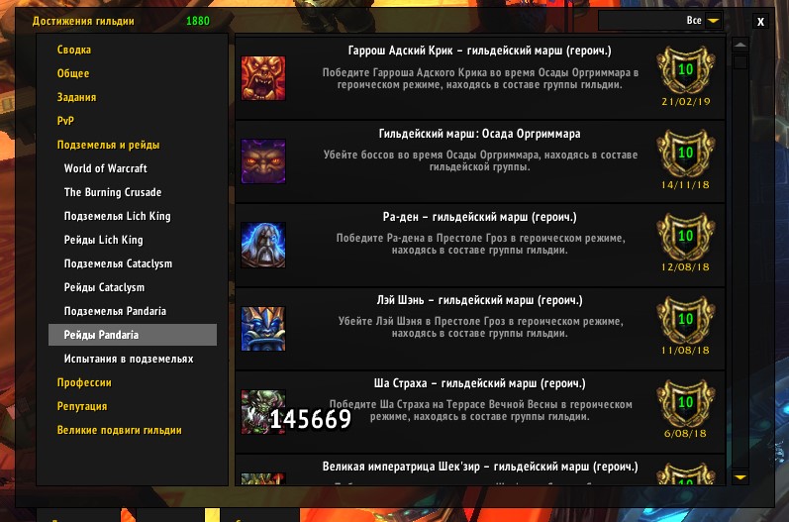The width and height of the screenshot is (789, 522).
Task: Click the scrollbar thumb in achievements list
Action: (740, 62)
